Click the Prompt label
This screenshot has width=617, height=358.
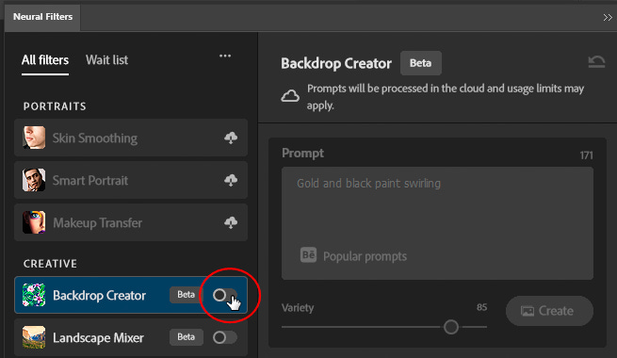click(303, 153)
